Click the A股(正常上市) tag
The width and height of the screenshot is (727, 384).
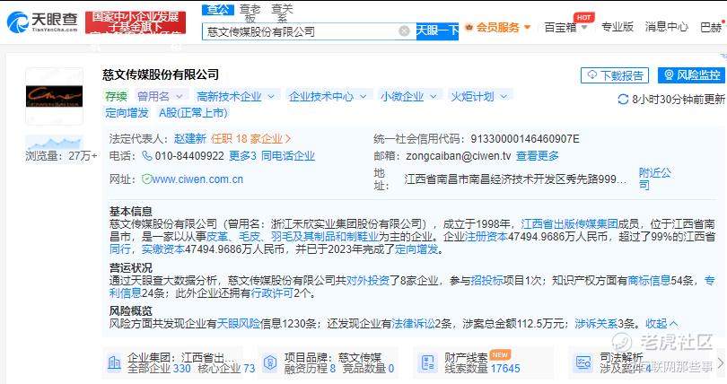(193, 112)
